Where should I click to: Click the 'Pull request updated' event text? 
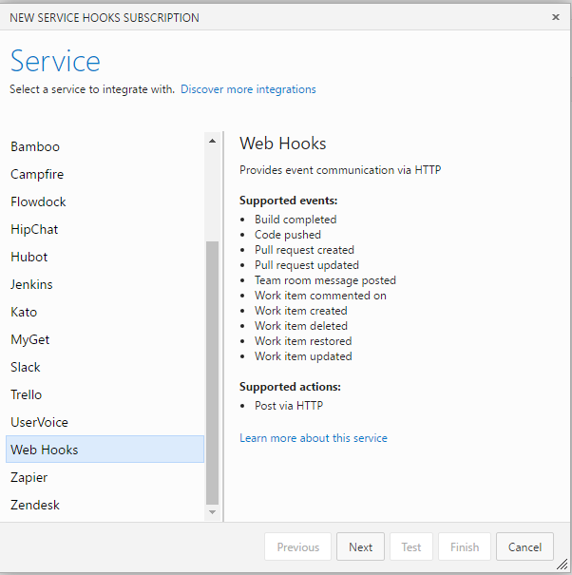coord(307,265)
